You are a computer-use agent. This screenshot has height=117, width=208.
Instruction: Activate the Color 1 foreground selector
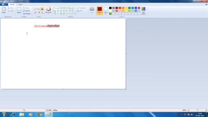[99, 11]
